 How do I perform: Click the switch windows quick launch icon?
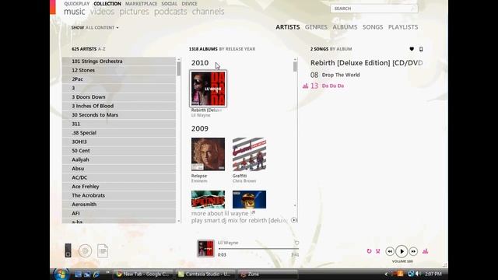[x=87, y=274]
